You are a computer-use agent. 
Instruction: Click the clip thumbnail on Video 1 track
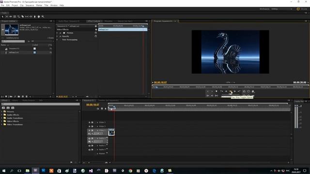pyautogui.click(x=111, y=132)
